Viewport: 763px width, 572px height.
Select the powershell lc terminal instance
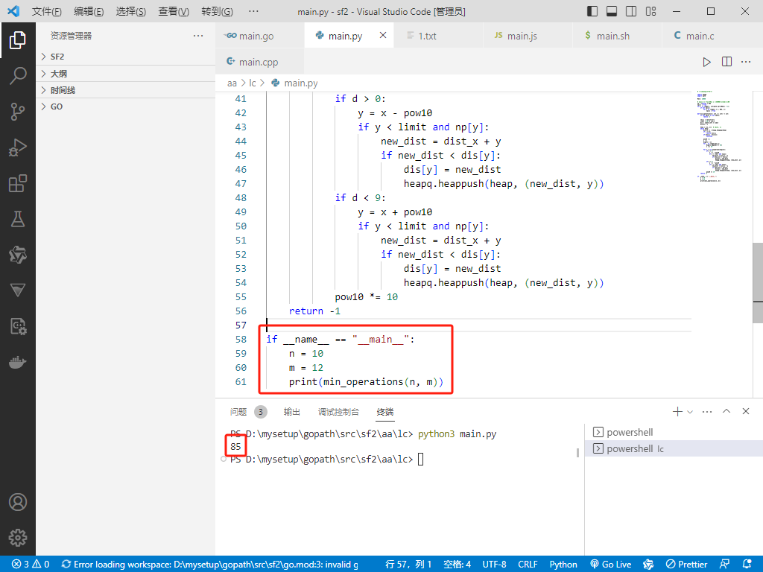(x=674, y=448)
